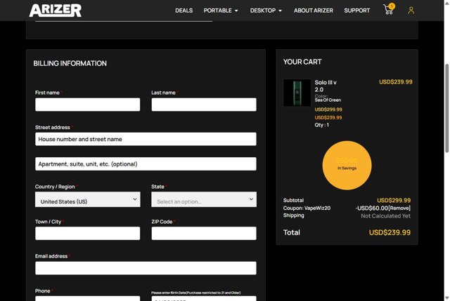The image size is (450, 301).
Task: Click the Not Calculated Yet shipping text
Action: tap(385, 216)
